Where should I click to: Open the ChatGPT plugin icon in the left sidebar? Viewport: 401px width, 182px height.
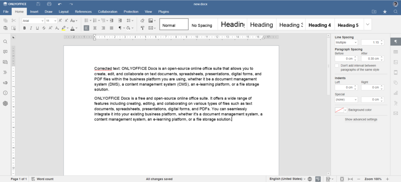(5, 103)
